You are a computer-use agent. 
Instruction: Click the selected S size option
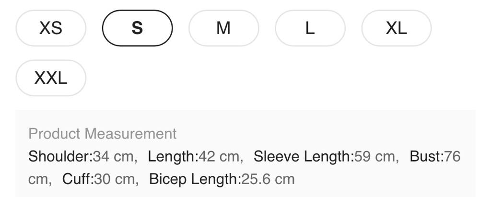click(137, 28)
